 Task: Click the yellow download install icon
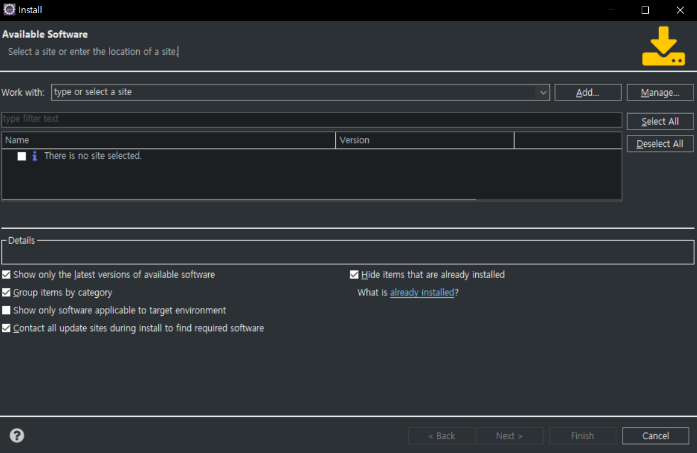663,46
